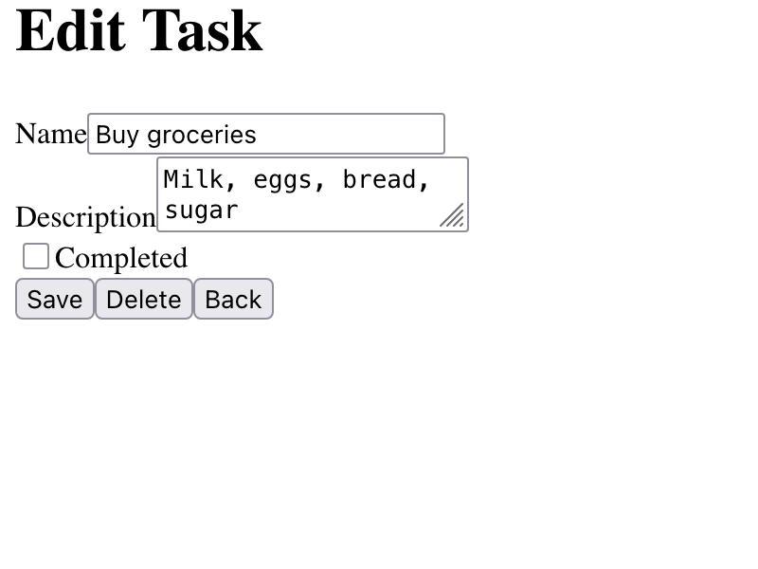
Task: Grab the Description textarea resize handle
Action: point(454,217)
